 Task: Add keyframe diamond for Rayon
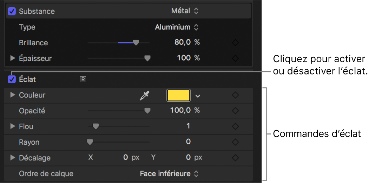(x=235, y=142)
